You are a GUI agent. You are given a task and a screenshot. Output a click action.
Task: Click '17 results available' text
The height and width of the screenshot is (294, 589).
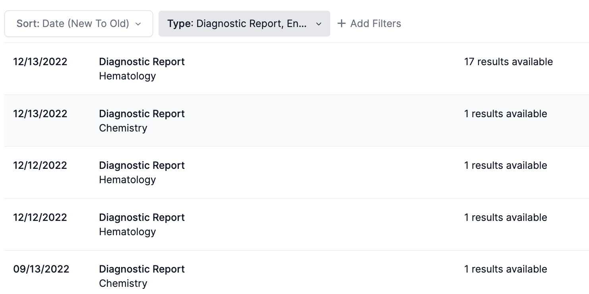pyautogui.click(x=508, y=62)
